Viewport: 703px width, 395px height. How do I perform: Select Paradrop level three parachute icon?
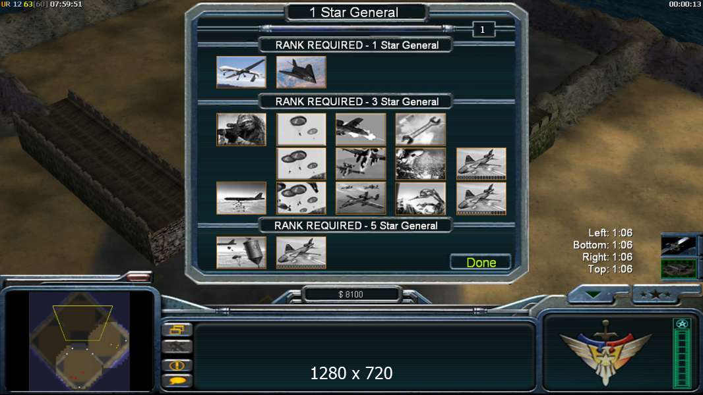(301, 198)
